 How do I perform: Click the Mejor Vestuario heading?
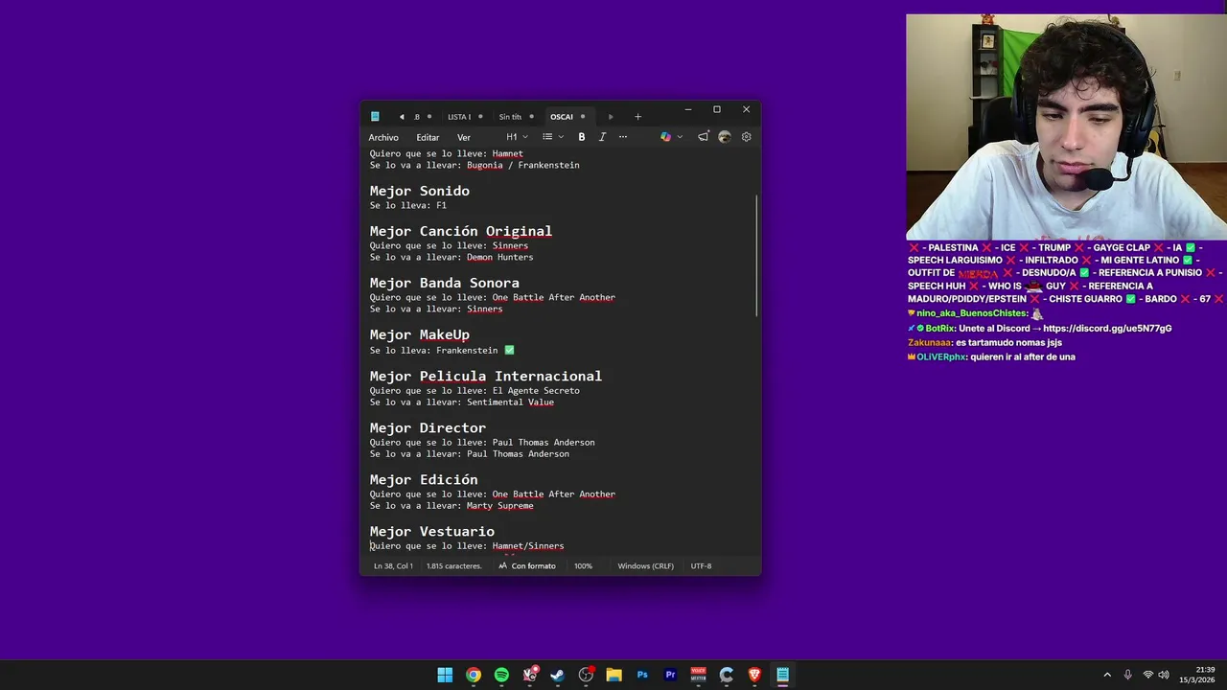432,531
